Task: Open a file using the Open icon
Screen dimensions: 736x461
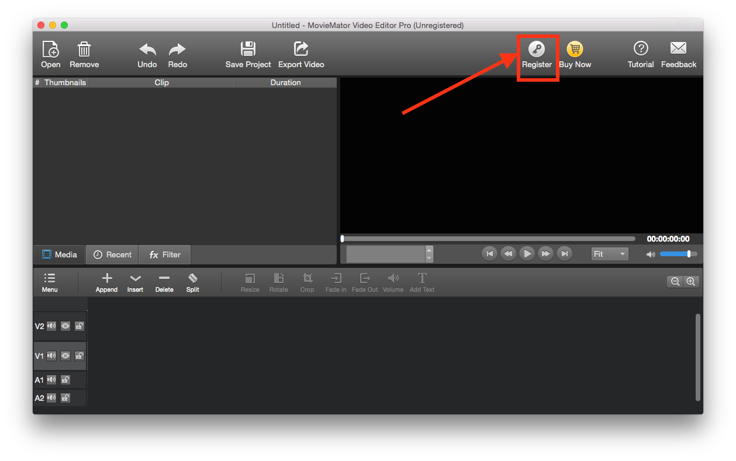Action: pyautogui.click(x=51, y=49)
